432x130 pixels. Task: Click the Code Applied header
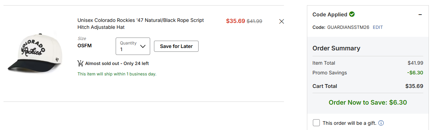tap(330, 15)
